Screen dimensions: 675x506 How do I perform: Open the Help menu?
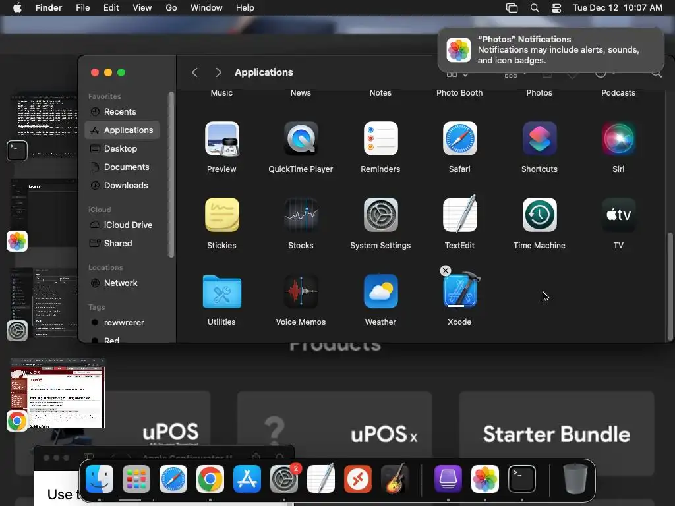245,8
